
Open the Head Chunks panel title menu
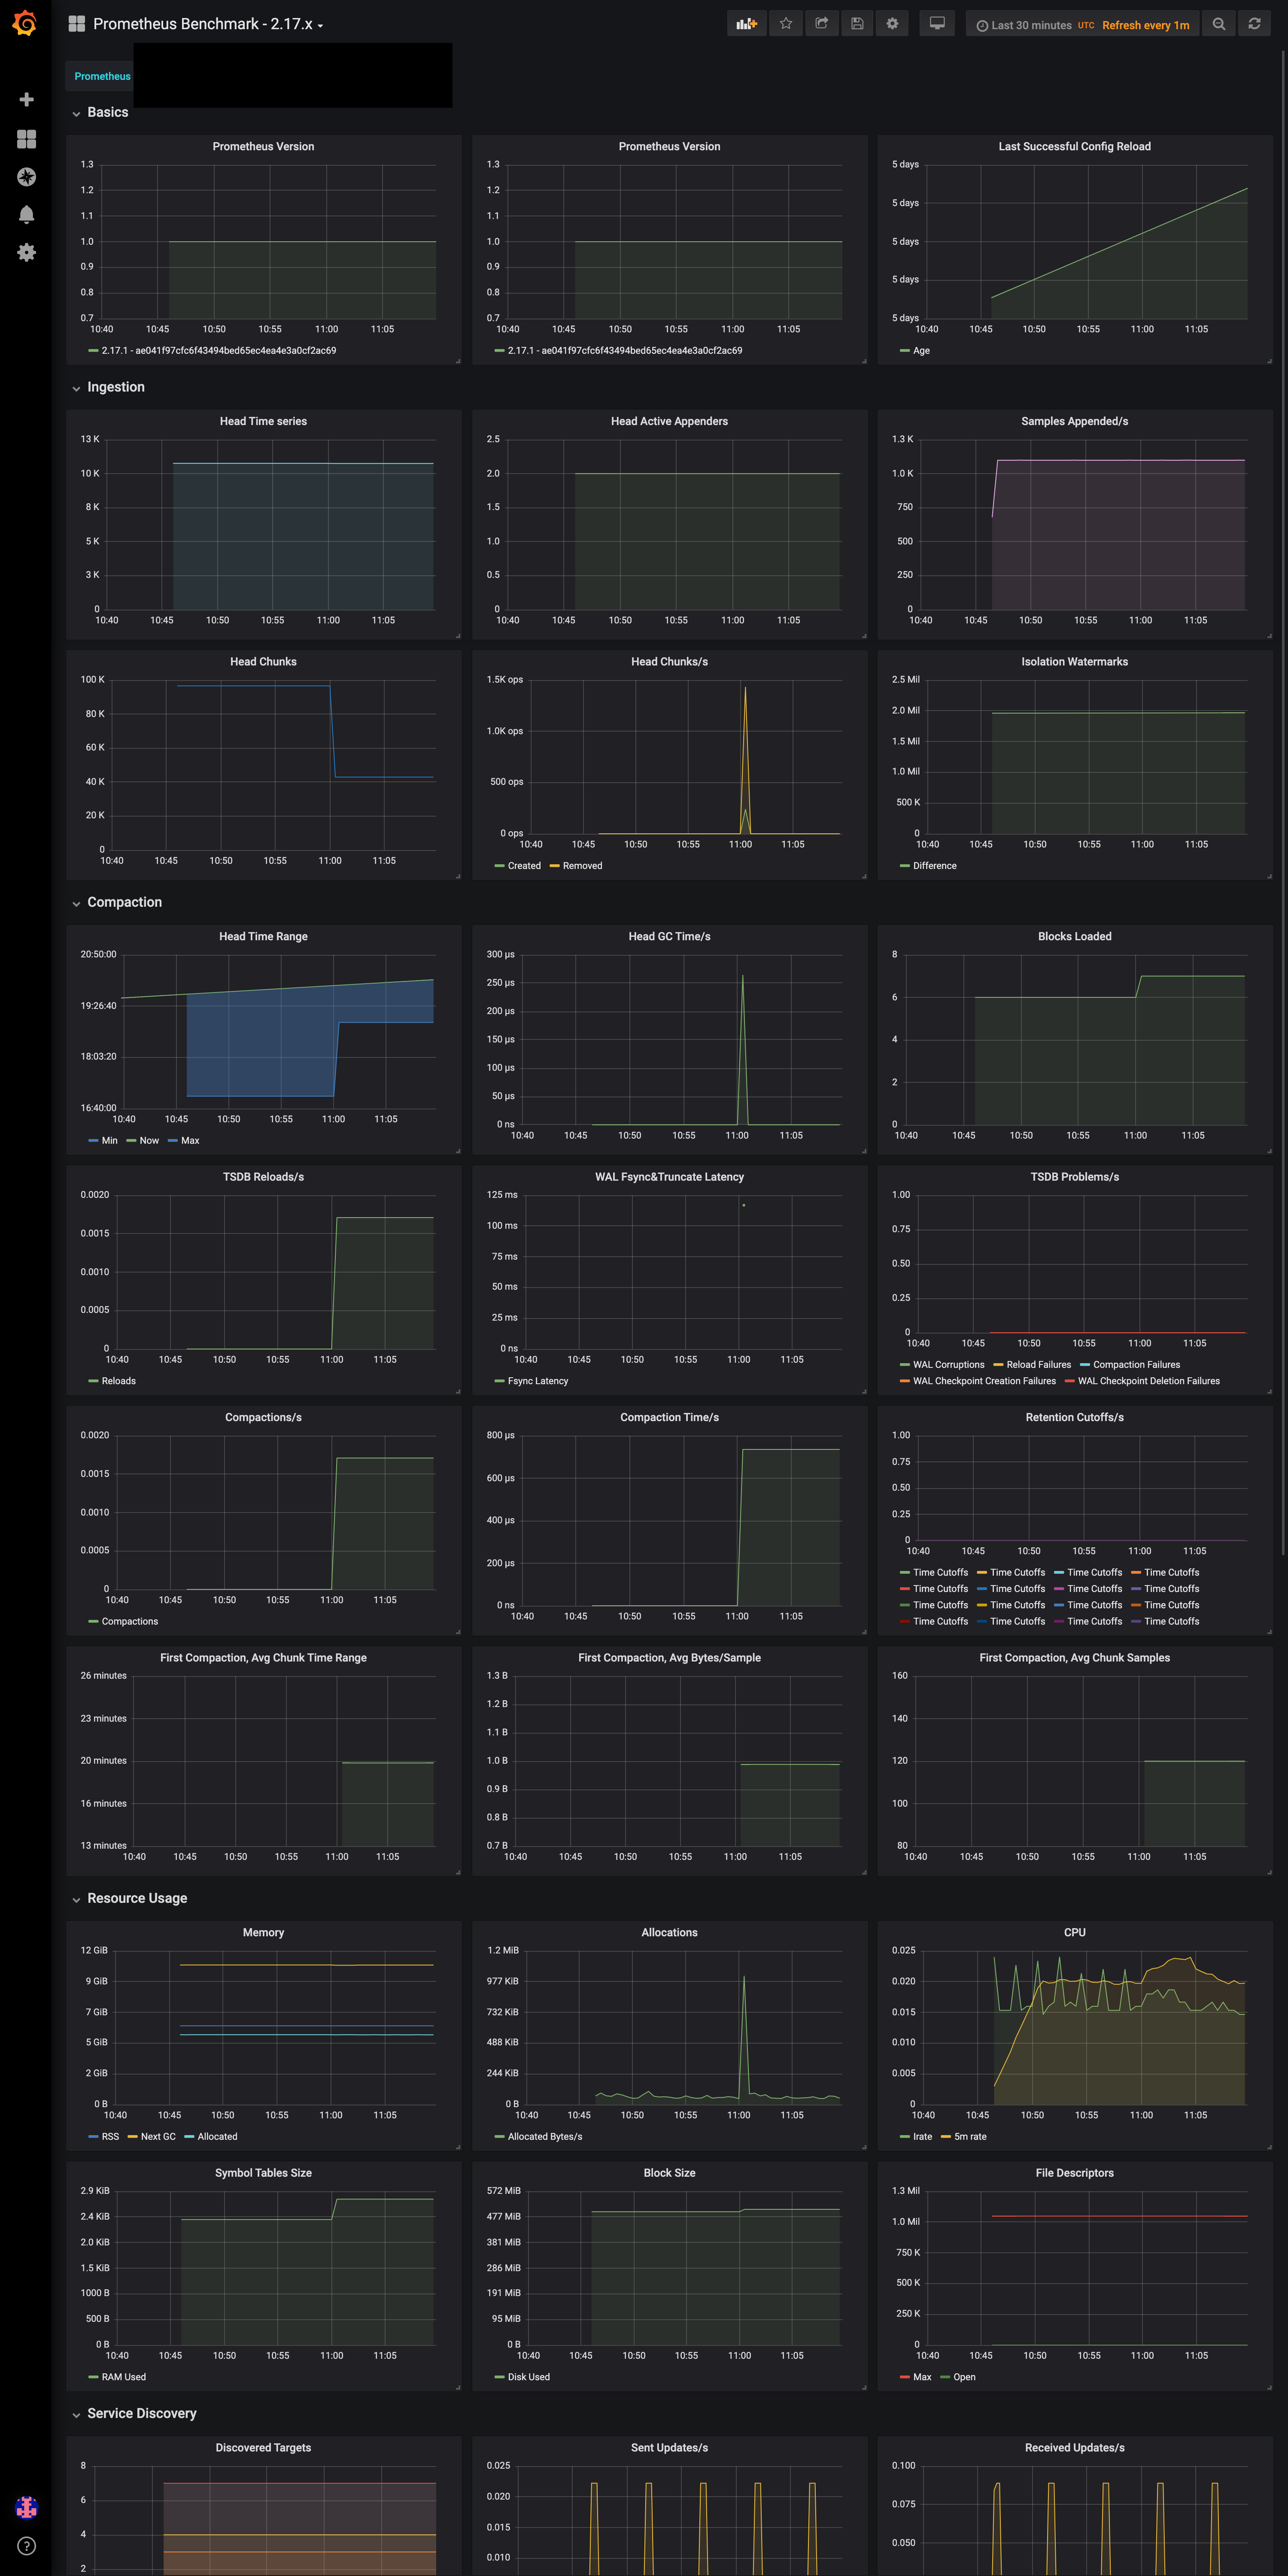click(263, 662)
